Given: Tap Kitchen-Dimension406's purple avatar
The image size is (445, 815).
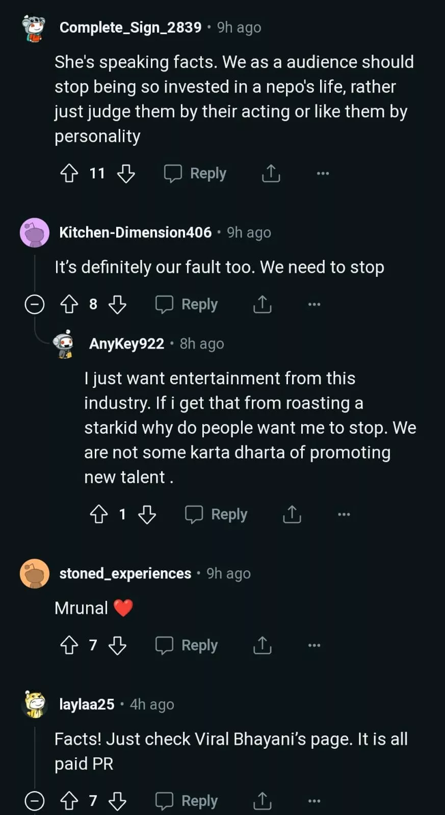Looking at the screenshot, I should [35, 232].
